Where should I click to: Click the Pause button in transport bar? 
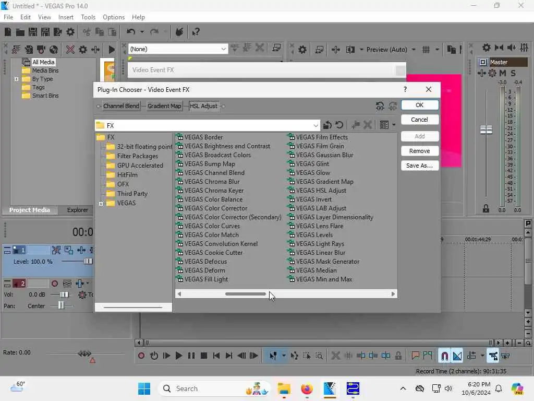tap(191, 356)
